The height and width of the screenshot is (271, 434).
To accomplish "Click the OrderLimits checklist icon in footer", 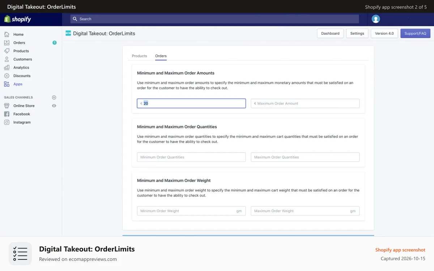I will [x=20, y=254].
